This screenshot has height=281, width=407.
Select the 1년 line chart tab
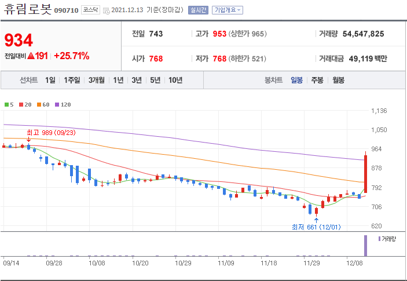pos(118,80)
